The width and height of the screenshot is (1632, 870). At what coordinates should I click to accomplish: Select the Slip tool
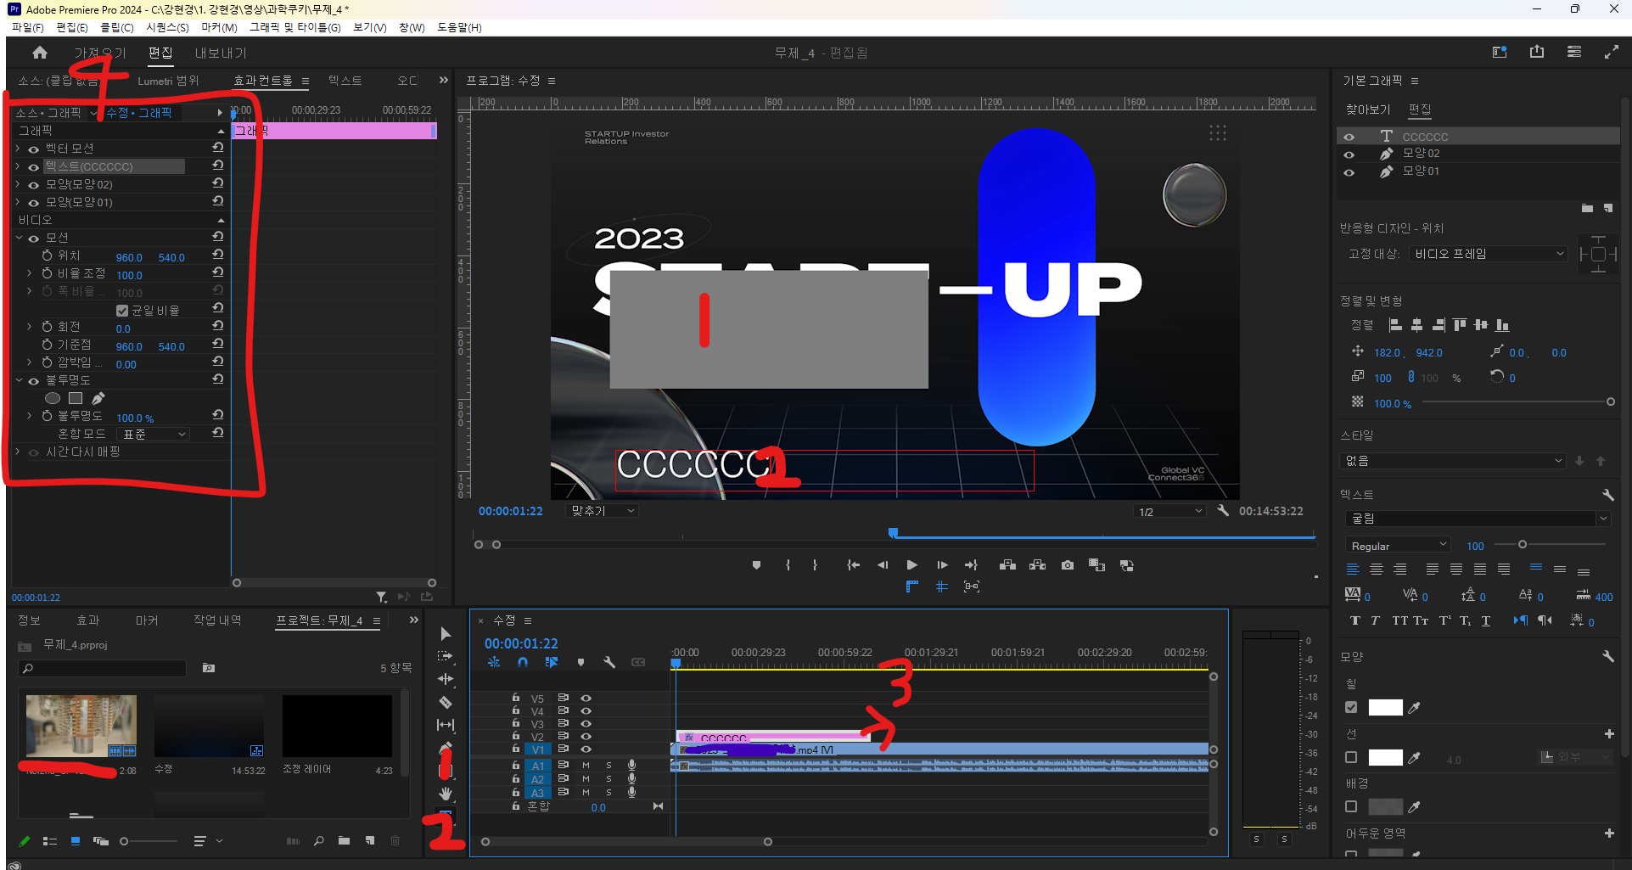(x=446, y=725)
